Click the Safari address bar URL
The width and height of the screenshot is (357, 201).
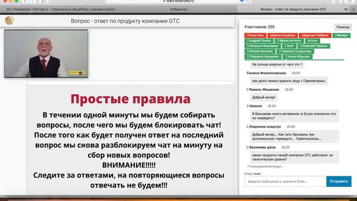click(178, 1)
